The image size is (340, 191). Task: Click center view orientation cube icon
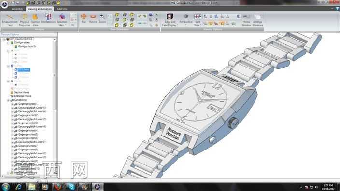[x=125, y=20]
